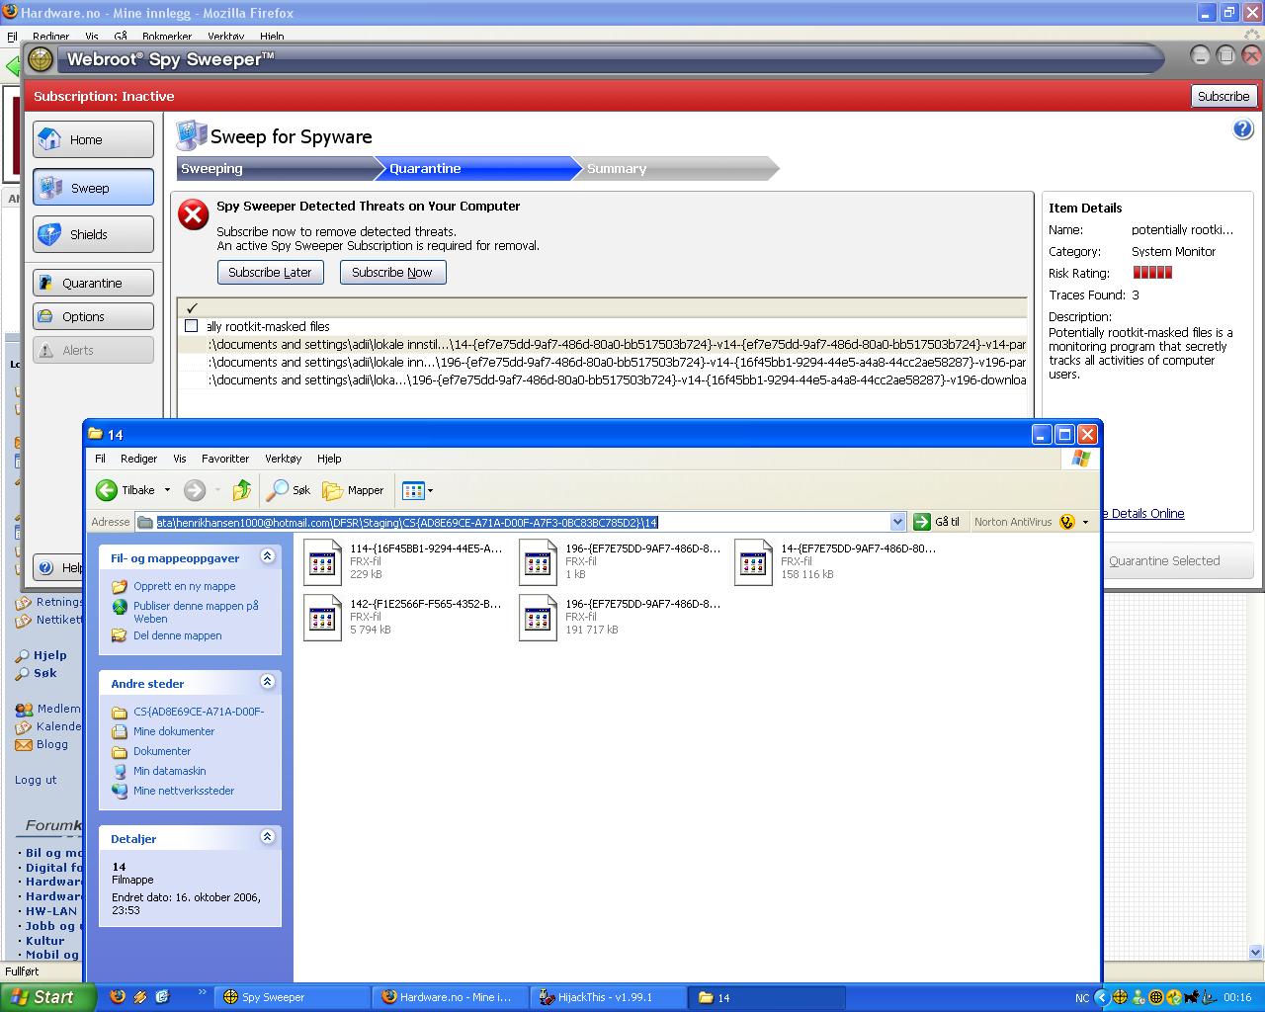Go up one folder level icon
This screenshot has width=1265, height=1012.
point(242,490)
